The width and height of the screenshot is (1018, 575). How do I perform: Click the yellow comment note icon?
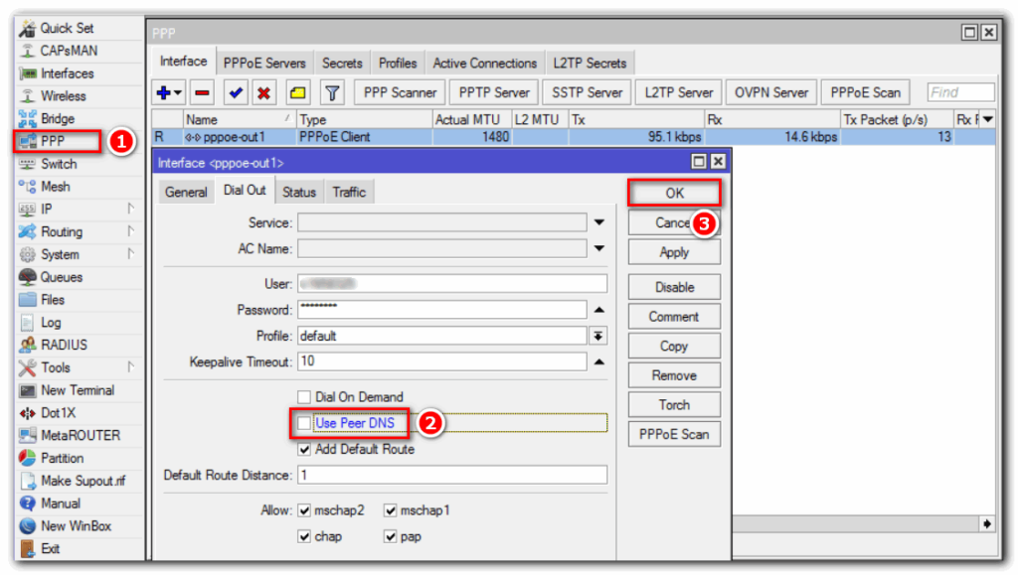[x=297, y=92]
